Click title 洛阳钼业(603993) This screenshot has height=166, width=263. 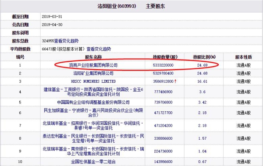point(117,6)
